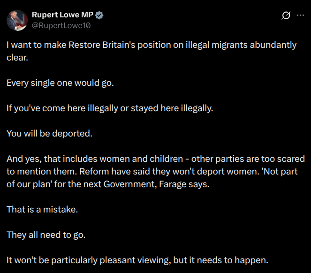The width and height of the screenshot is (311, 273).
Task: Click the phrase "Restore Britain's" in first line
Action: 102,45
